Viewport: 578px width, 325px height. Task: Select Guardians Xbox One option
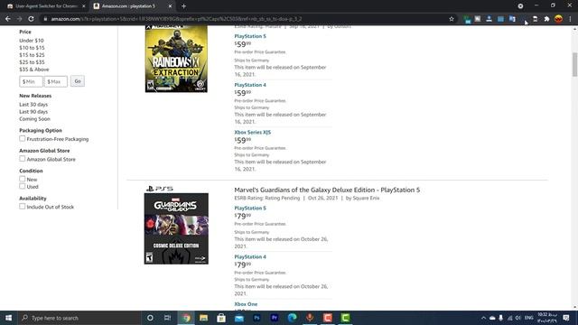click(246, 304)
